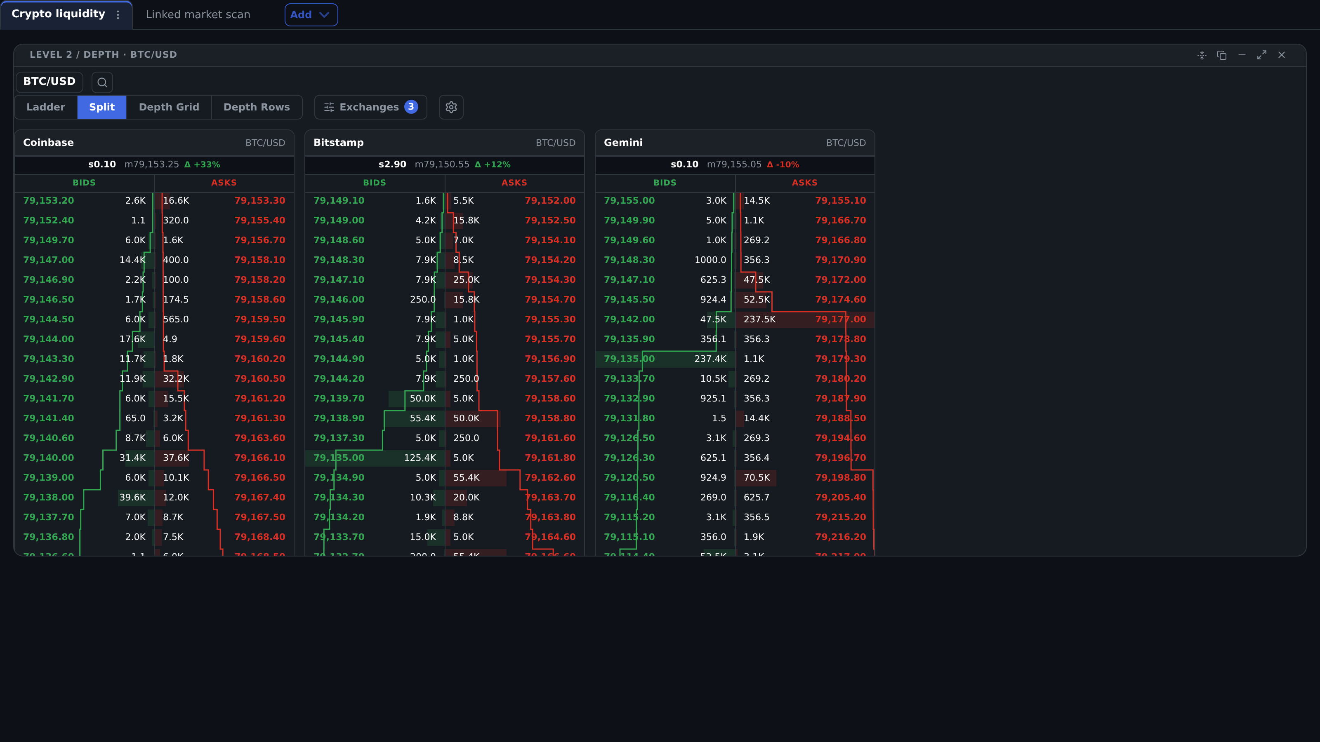
Task: Click Coinbase top ask 79,153.30
Action: click(260, 201)
